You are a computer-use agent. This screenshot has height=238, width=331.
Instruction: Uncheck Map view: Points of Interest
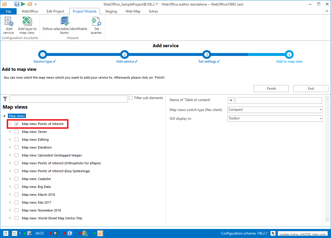pyautogui.click(x=17, y=124)
